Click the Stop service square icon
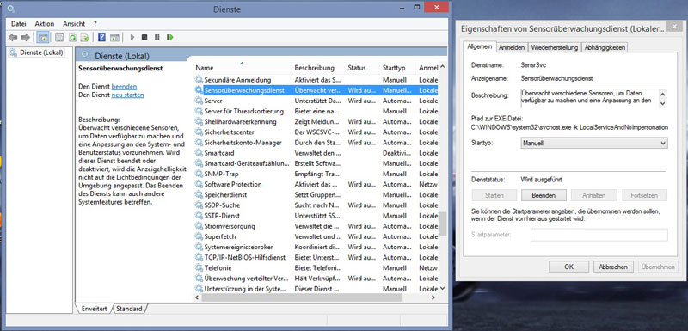The image size is (688, 331). pos(144,37)
